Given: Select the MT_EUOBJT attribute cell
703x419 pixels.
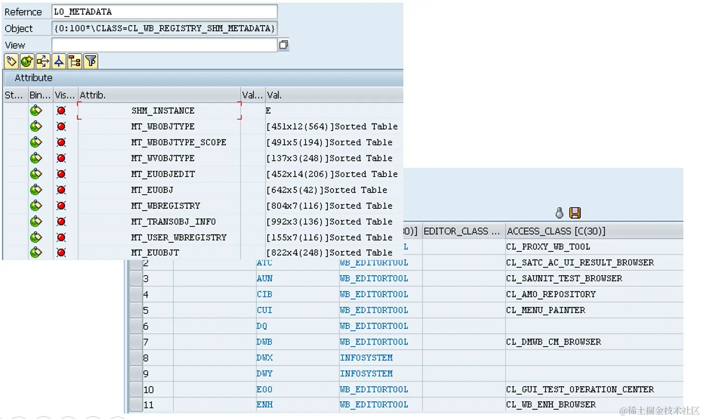Looking at the screenshot, I should pos(159,253).
